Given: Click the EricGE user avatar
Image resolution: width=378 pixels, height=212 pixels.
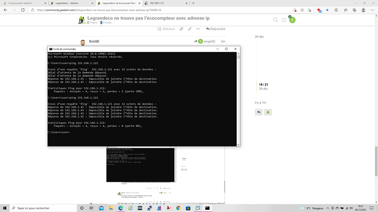Looking at the screenshot, I should coord(83,43).
